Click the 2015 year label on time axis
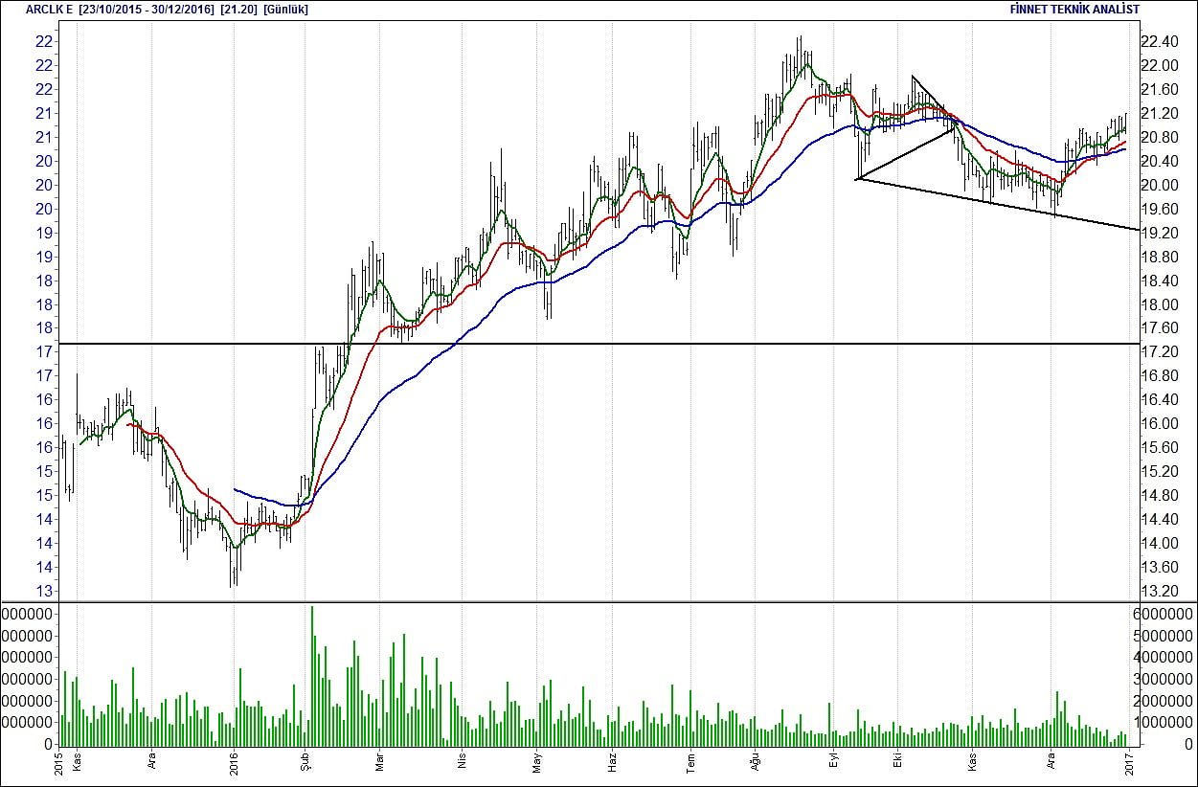This screenshot has height=787, width=1198. [59, 764]
